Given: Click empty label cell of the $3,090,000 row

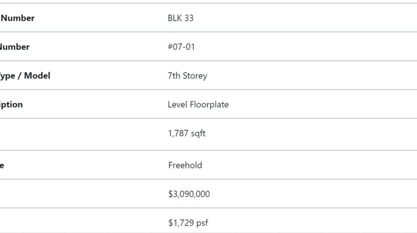Looking at the screenshot, I should (x=80, y=194).
